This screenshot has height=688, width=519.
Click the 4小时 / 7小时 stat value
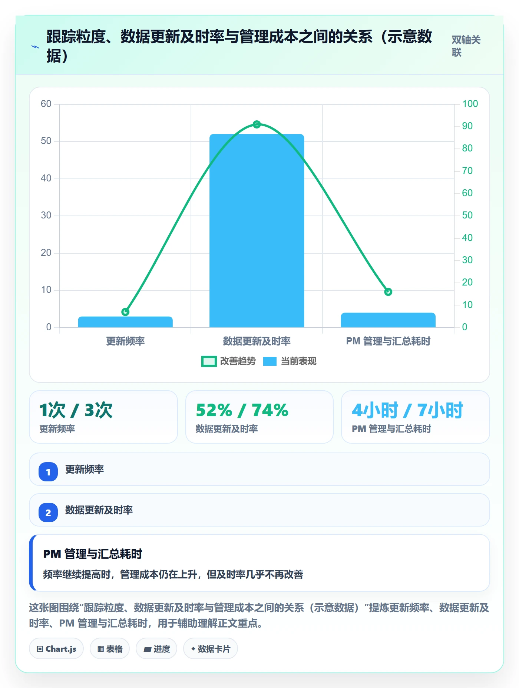(x=407, y=410)
